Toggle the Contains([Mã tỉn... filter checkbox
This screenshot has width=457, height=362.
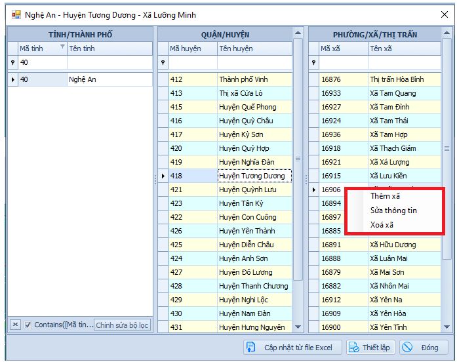point(28,325)
